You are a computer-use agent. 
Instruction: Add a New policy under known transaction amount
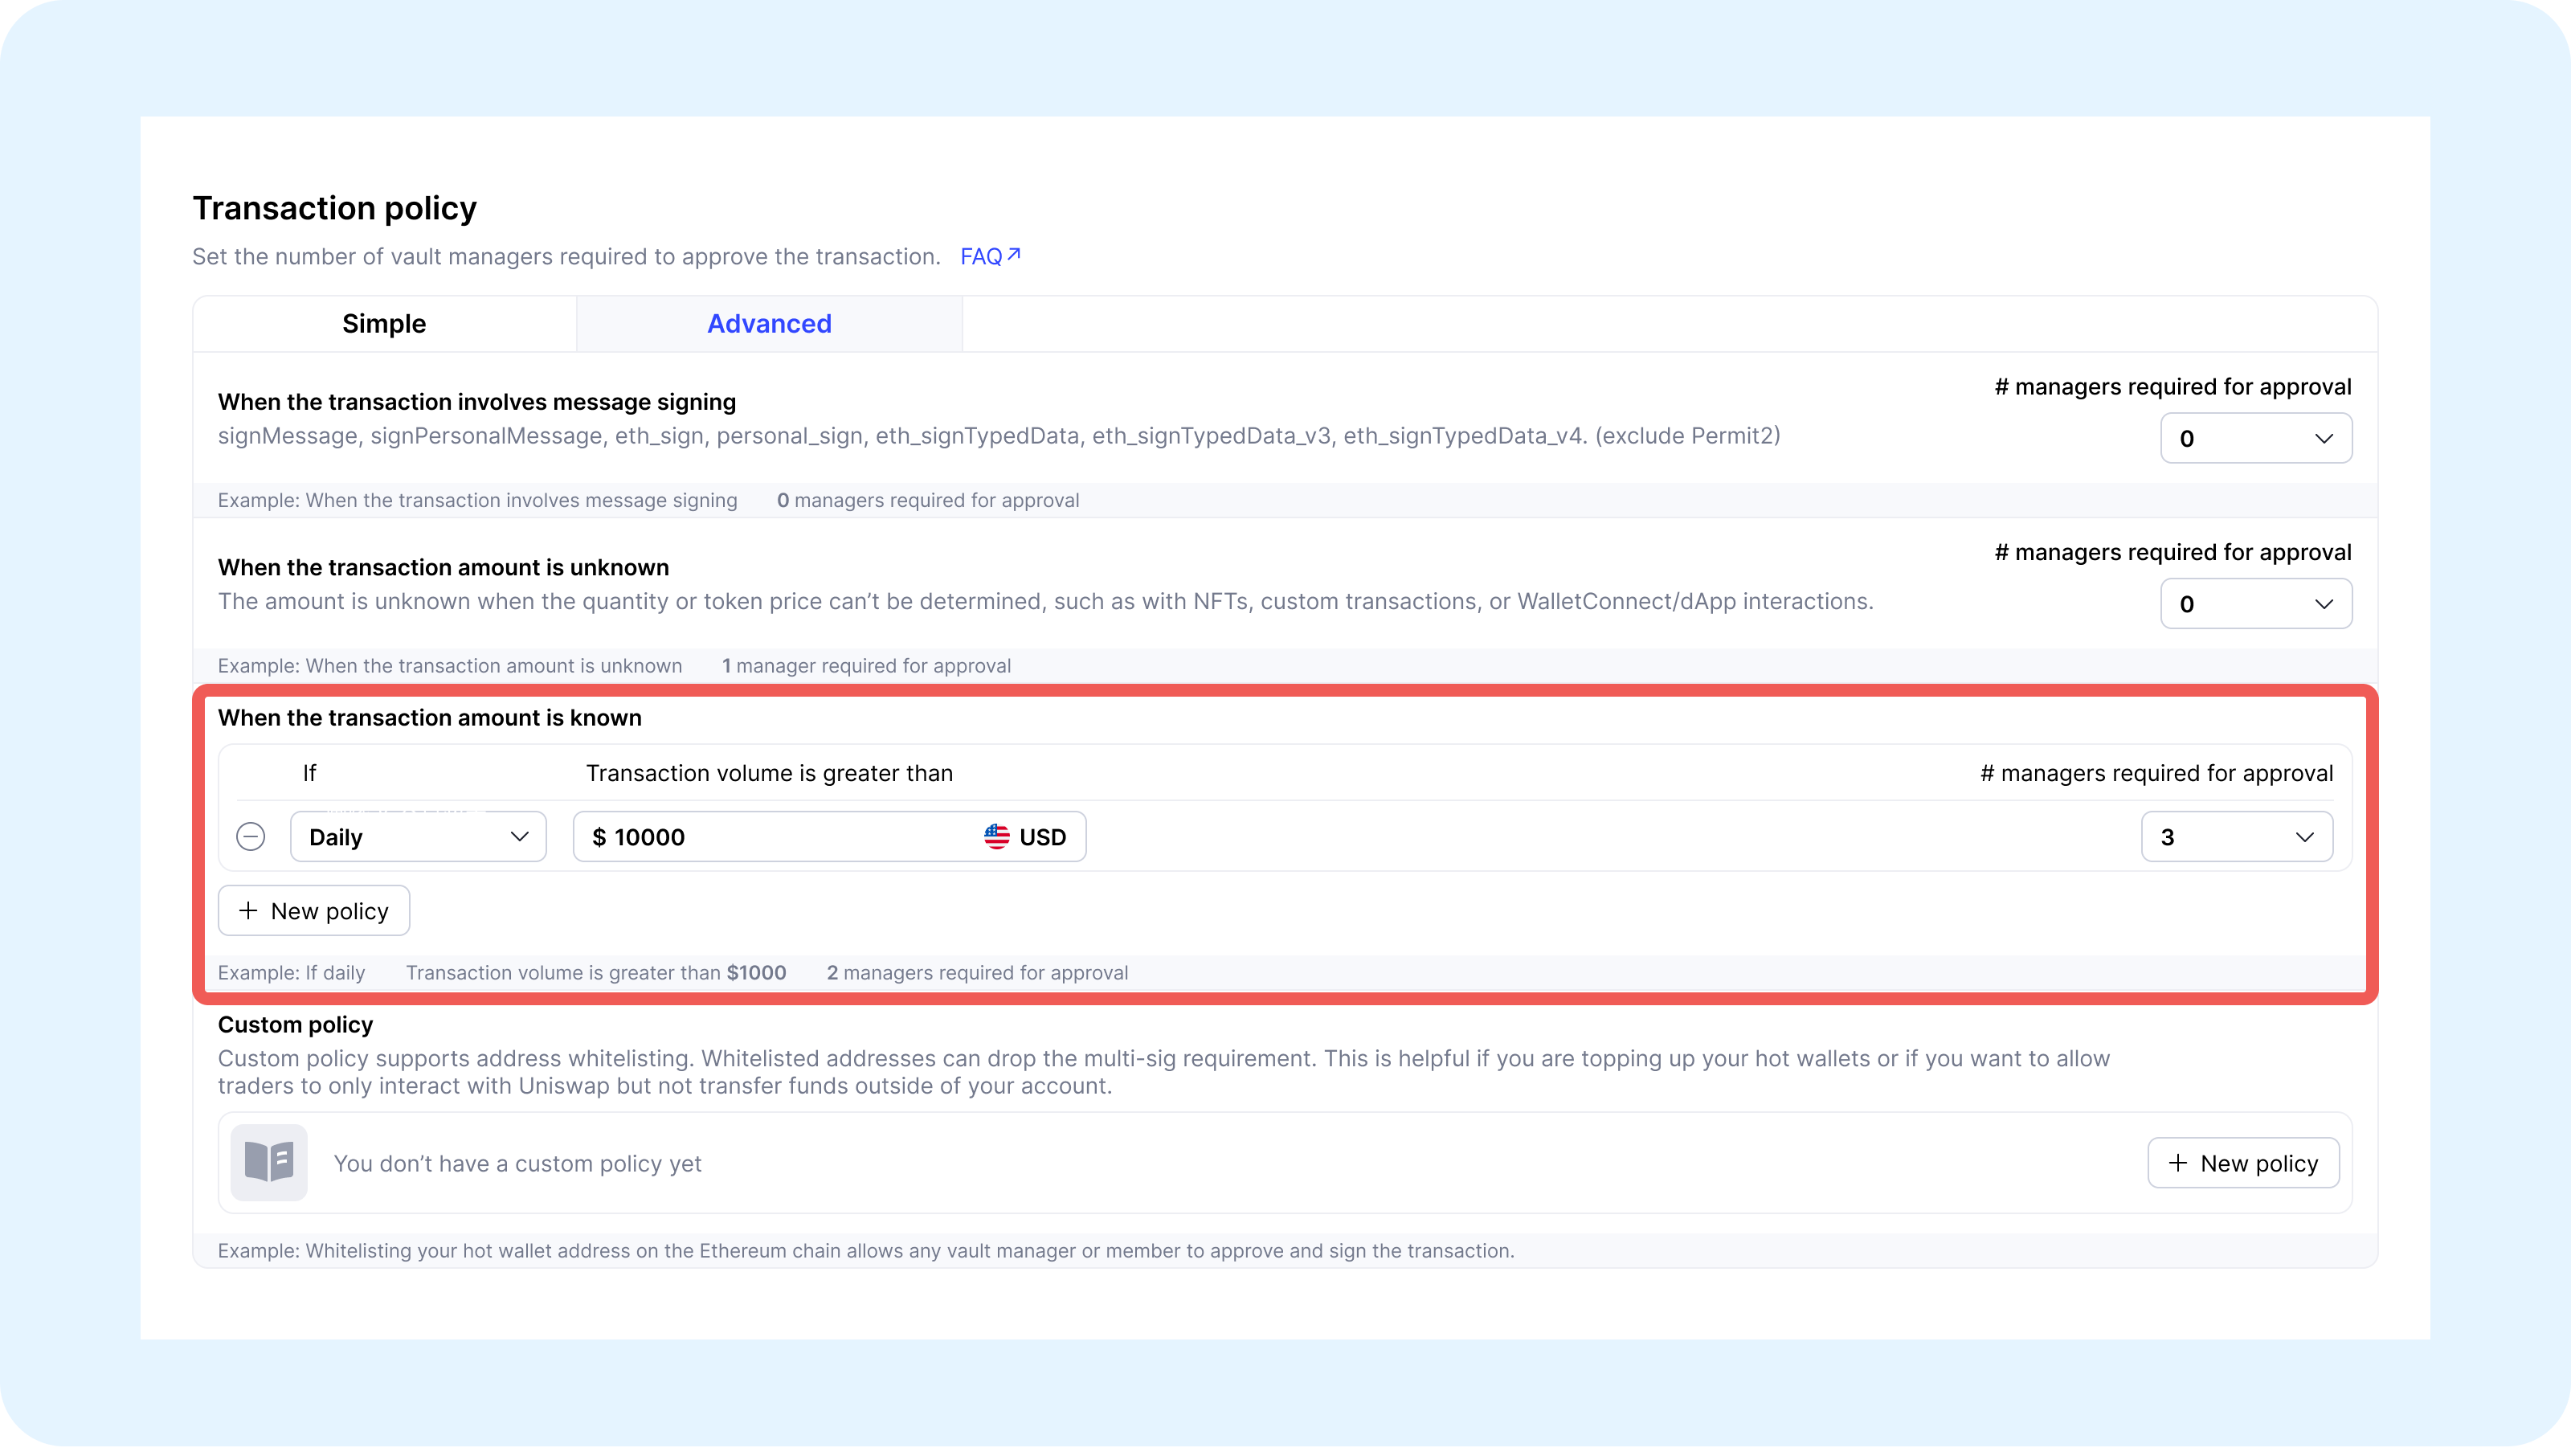(x=314, y=910)
